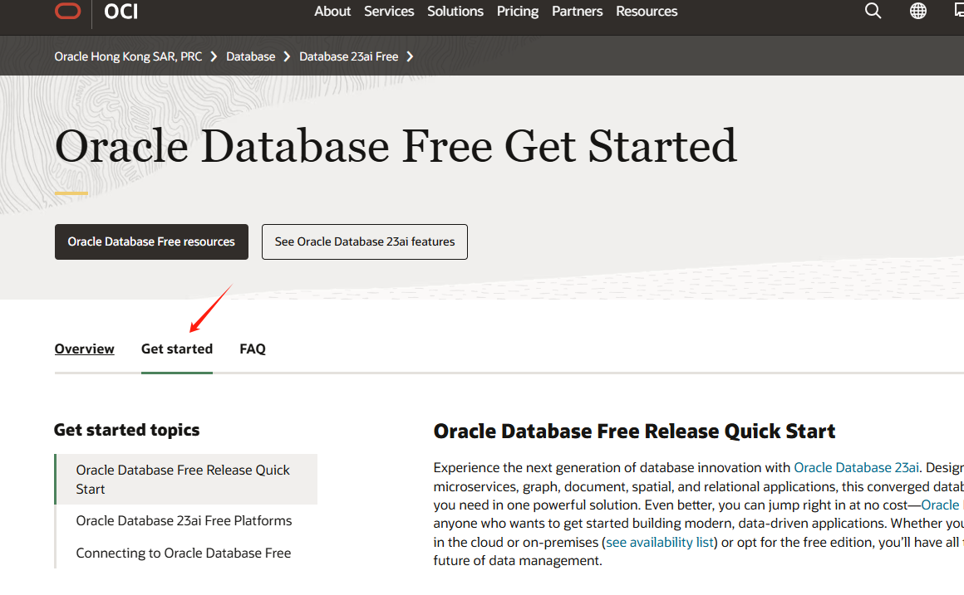Go to Database breadcrumb link

(251, 56)
